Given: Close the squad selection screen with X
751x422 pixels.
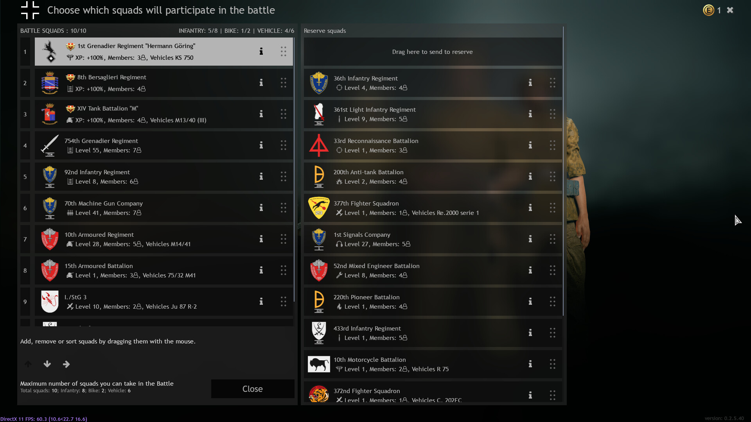Looking at the screenshot, I should tap(730, 10).
